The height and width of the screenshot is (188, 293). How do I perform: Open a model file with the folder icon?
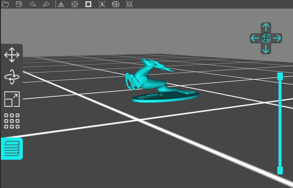[5, 4]
